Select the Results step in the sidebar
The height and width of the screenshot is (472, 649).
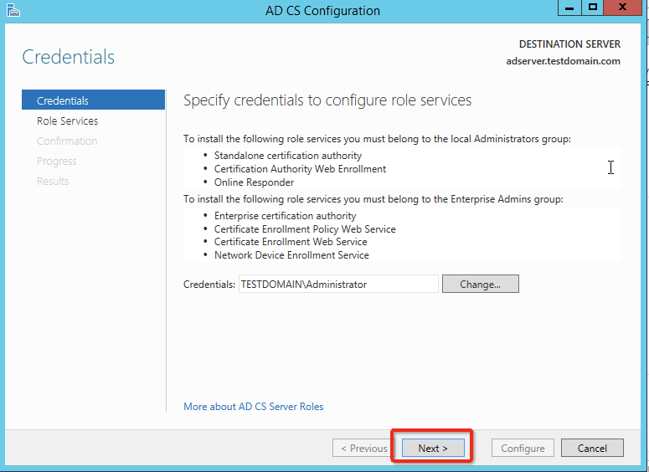coord(53,181)
